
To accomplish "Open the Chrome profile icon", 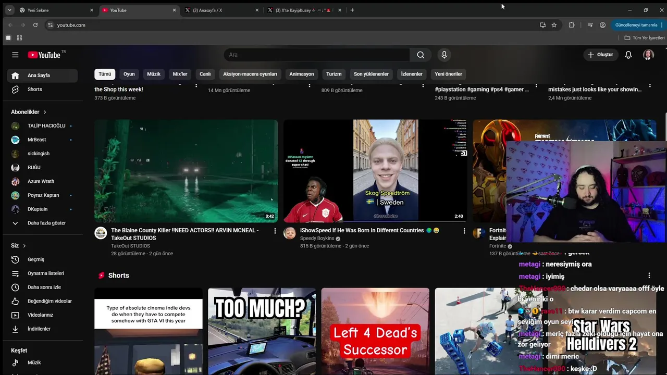I will [x=603, y=25].
